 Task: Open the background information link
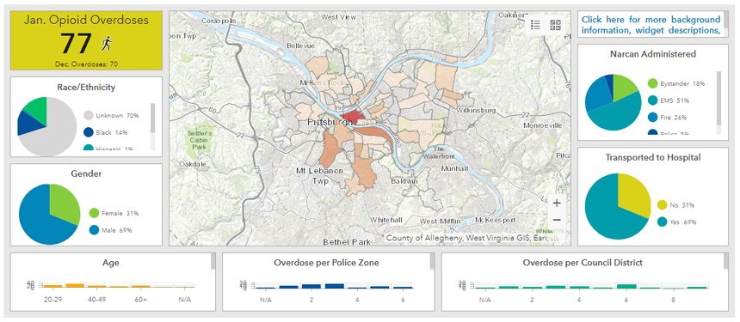tap(651, 25)
